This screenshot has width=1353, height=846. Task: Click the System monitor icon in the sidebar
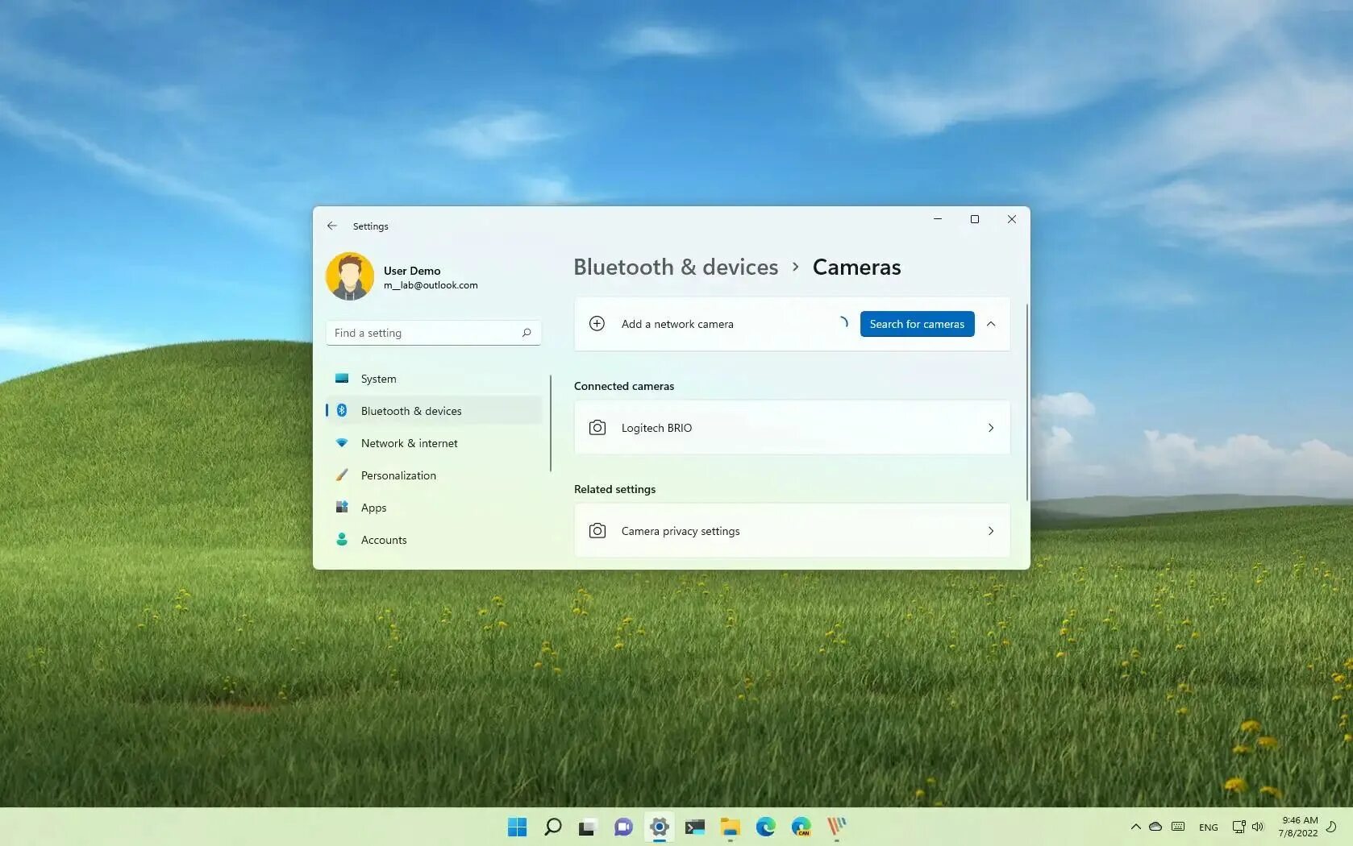pyautogui.click(x=342, y=379)
